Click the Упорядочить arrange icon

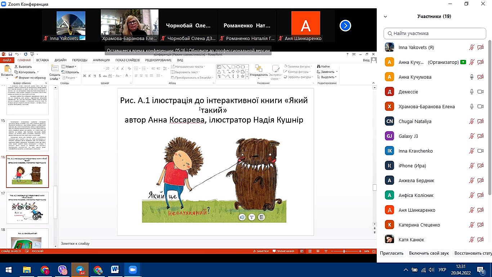pyautogui.click(x=258, y=69)
